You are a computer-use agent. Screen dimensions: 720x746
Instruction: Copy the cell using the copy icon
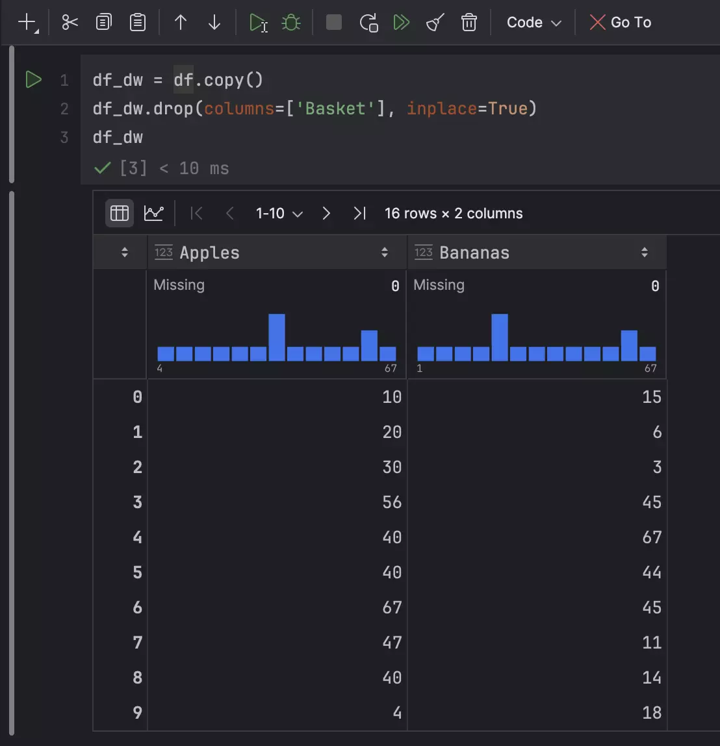coord(103,23)
